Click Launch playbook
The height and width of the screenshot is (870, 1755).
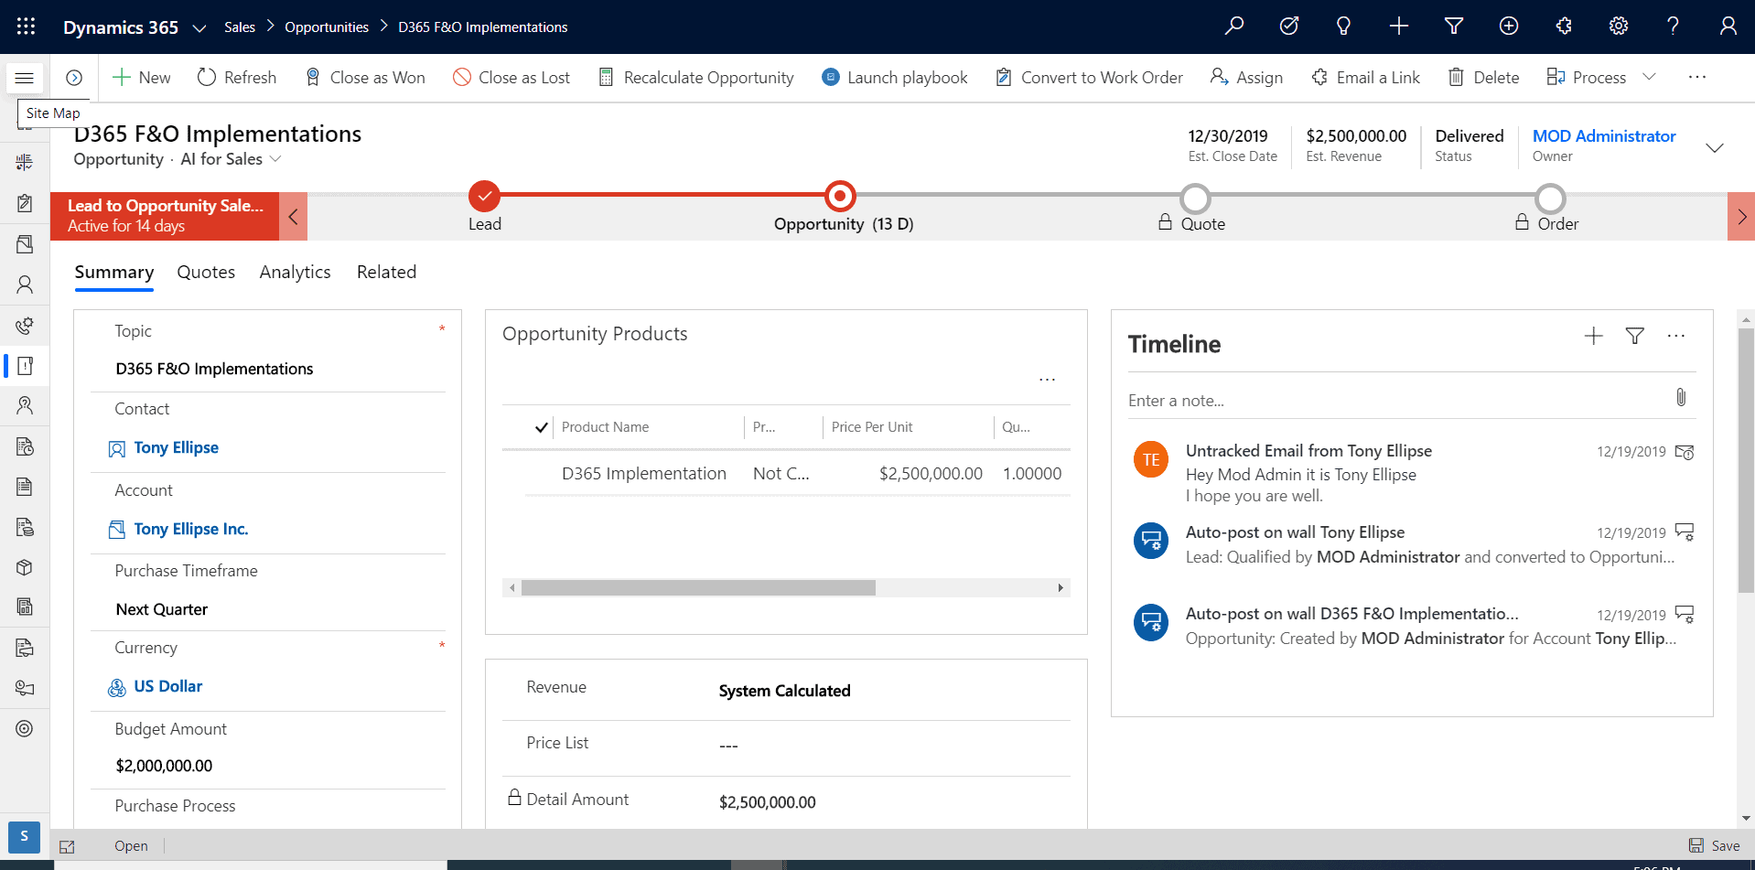[894, 78]
